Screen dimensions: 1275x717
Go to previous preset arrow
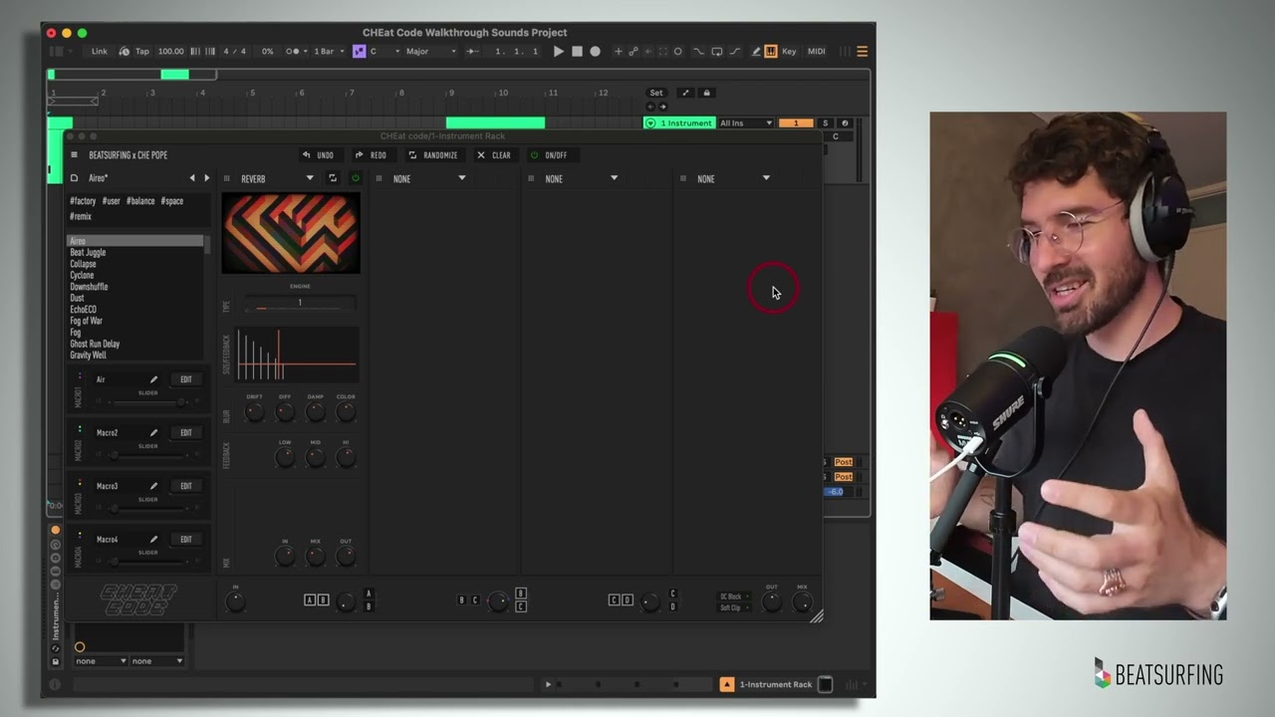pyautogui.click(x=192, y=178)
